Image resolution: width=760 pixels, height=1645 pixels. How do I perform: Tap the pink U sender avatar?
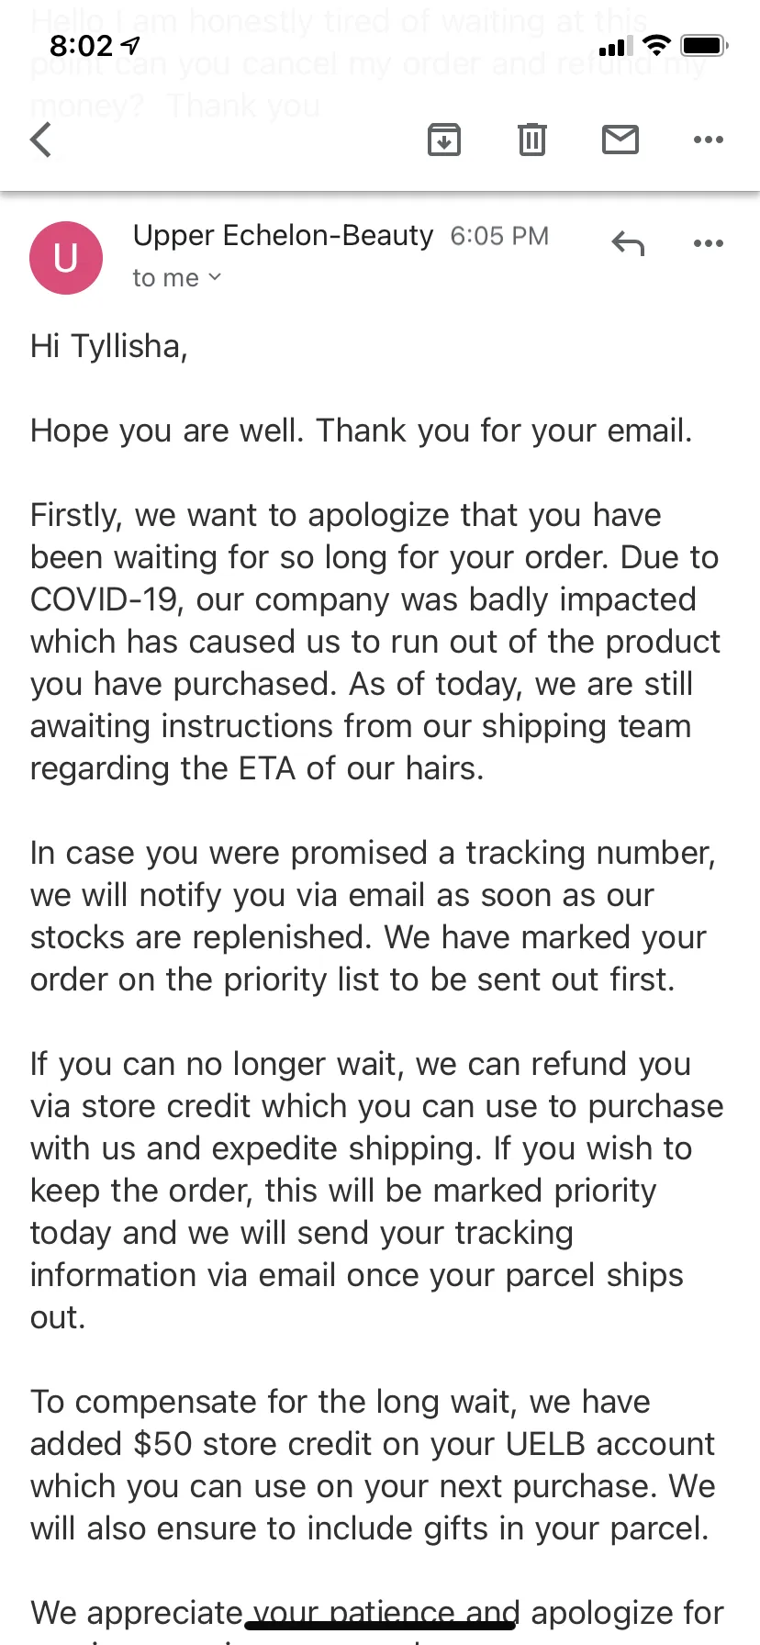[66, 258]
